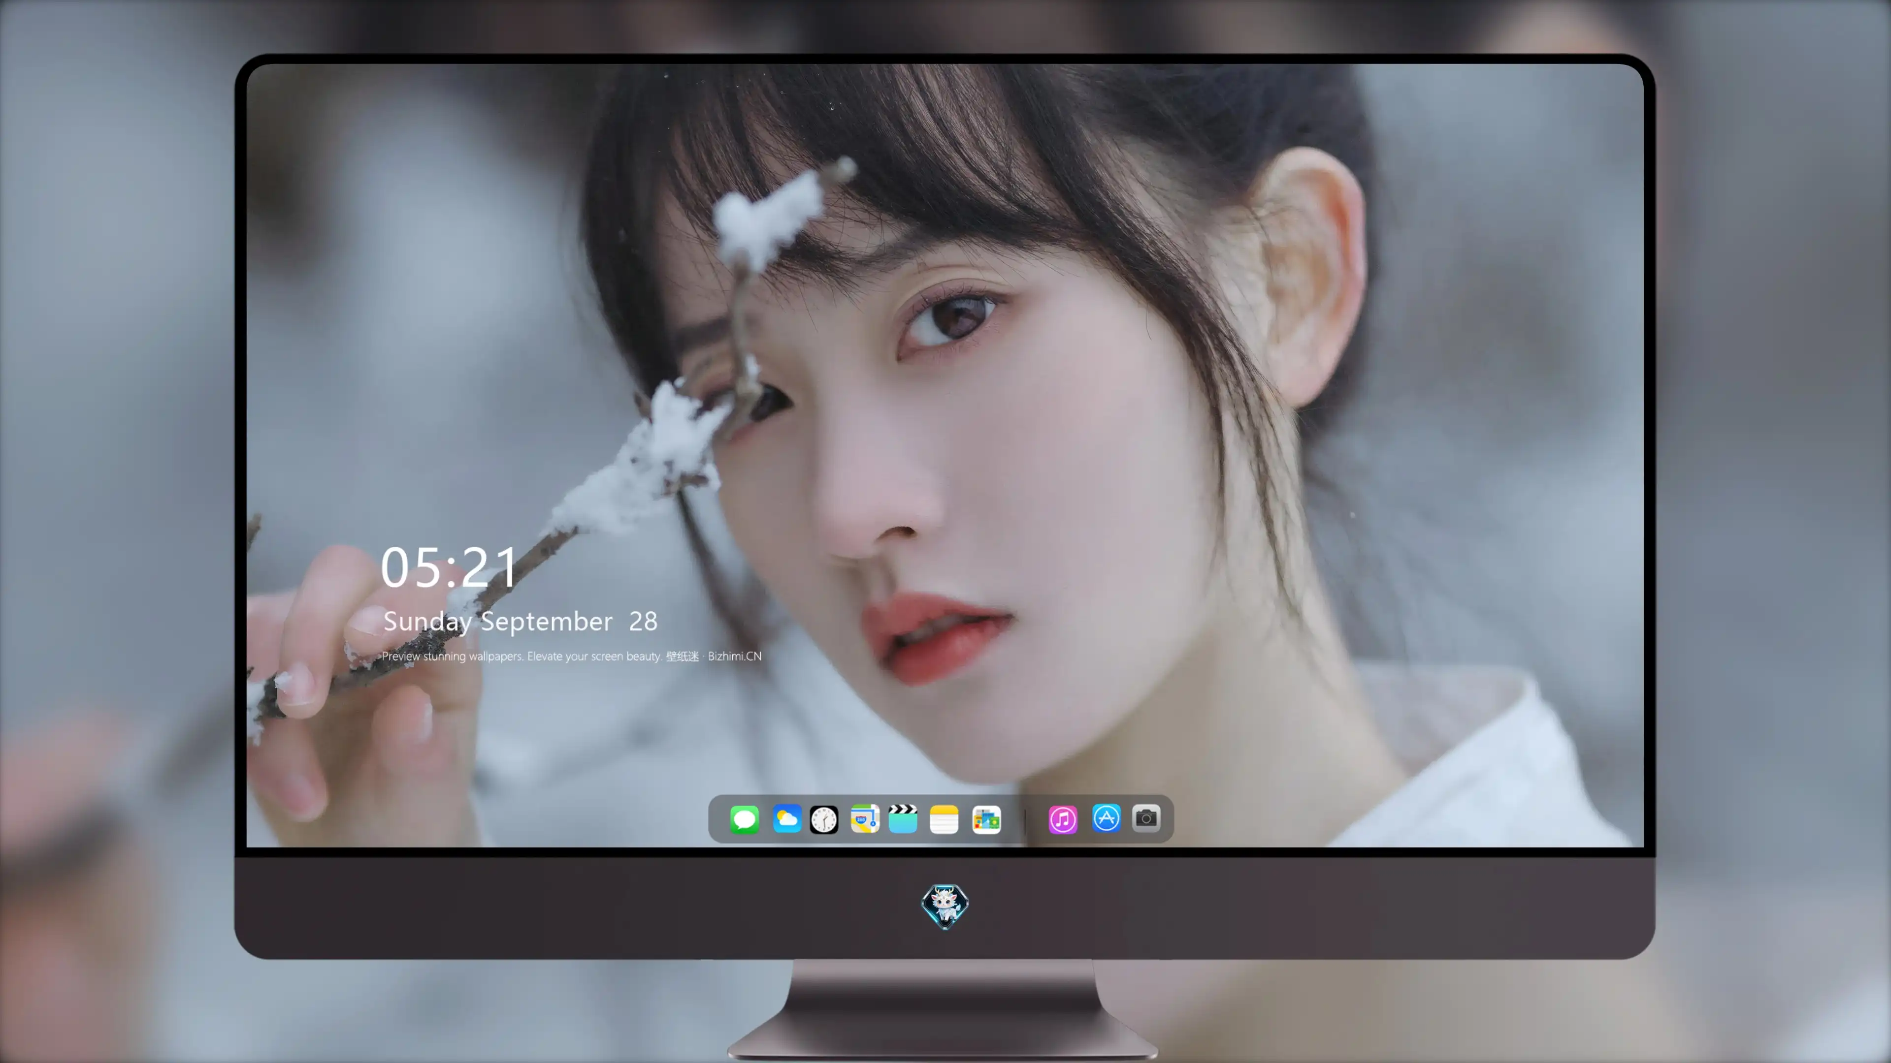Open the App Store icon

coord(1106,818)
